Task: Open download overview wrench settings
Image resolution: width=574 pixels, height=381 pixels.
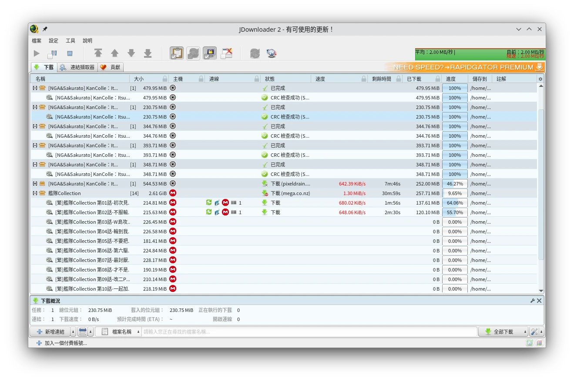Action: pos(532,301)
